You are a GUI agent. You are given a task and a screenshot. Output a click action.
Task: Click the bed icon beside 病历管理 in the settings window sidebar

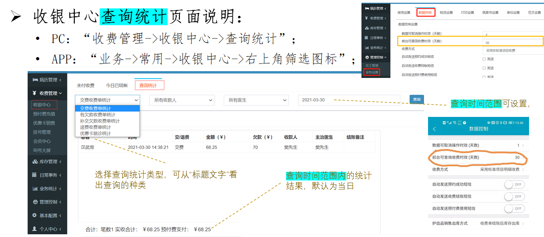(367, 9)
